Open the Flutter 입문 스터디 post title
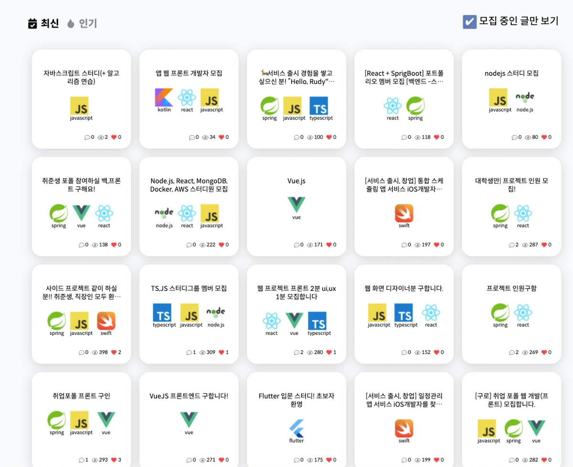The height and width of the screenshot is (467, 573). (297, 400)
